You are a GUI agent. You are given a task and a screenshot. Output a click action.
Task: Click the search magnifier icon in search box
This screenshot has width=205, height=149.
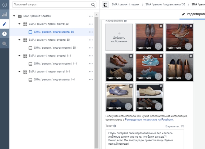[93, 5]
